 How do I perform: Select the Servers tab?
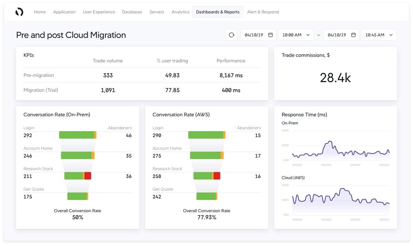pyautogui.click(x=157, y=12)
